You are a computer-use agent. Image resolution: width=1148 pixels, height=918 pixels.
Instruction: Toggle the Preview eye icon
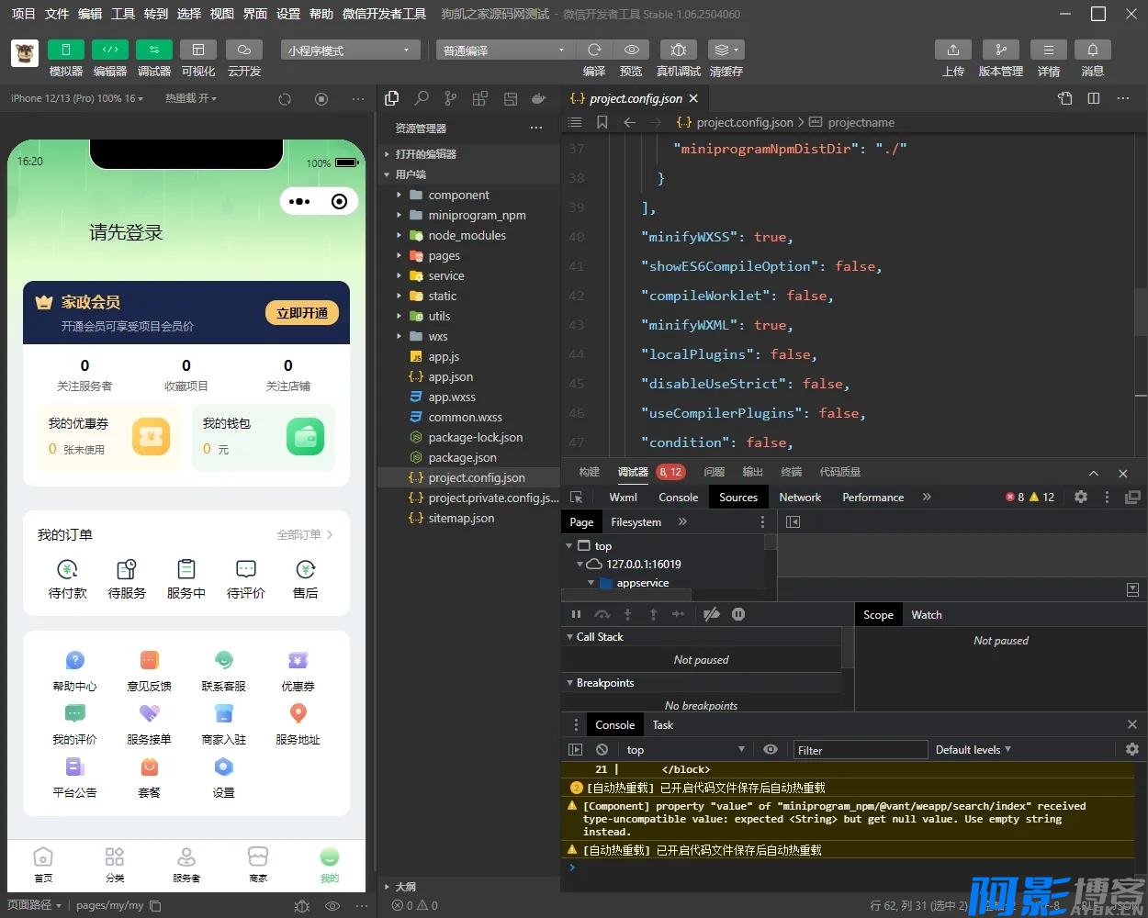(631, 50)
